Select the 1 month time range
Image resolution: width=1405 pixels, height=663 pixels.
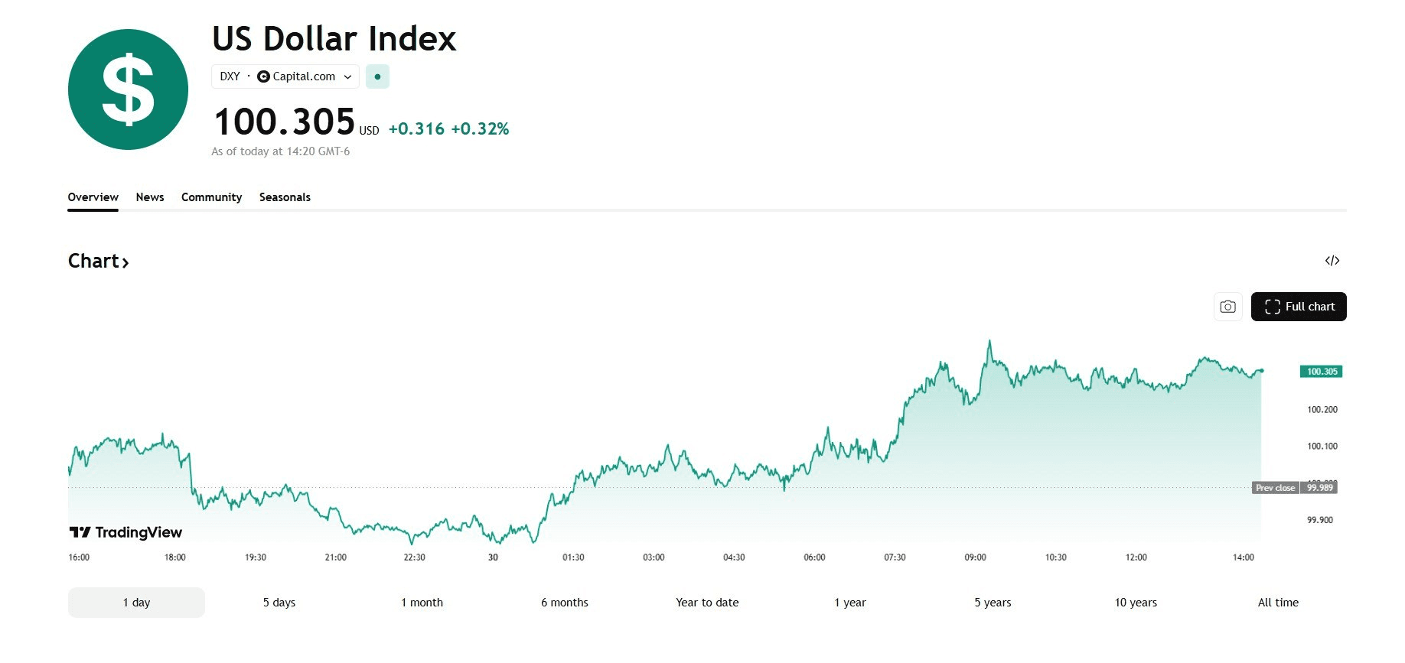(x=422, y=603)
